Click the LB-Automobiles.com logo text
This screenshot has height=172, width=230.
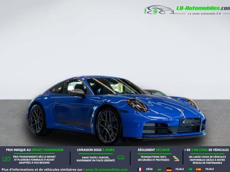(203, 8)
